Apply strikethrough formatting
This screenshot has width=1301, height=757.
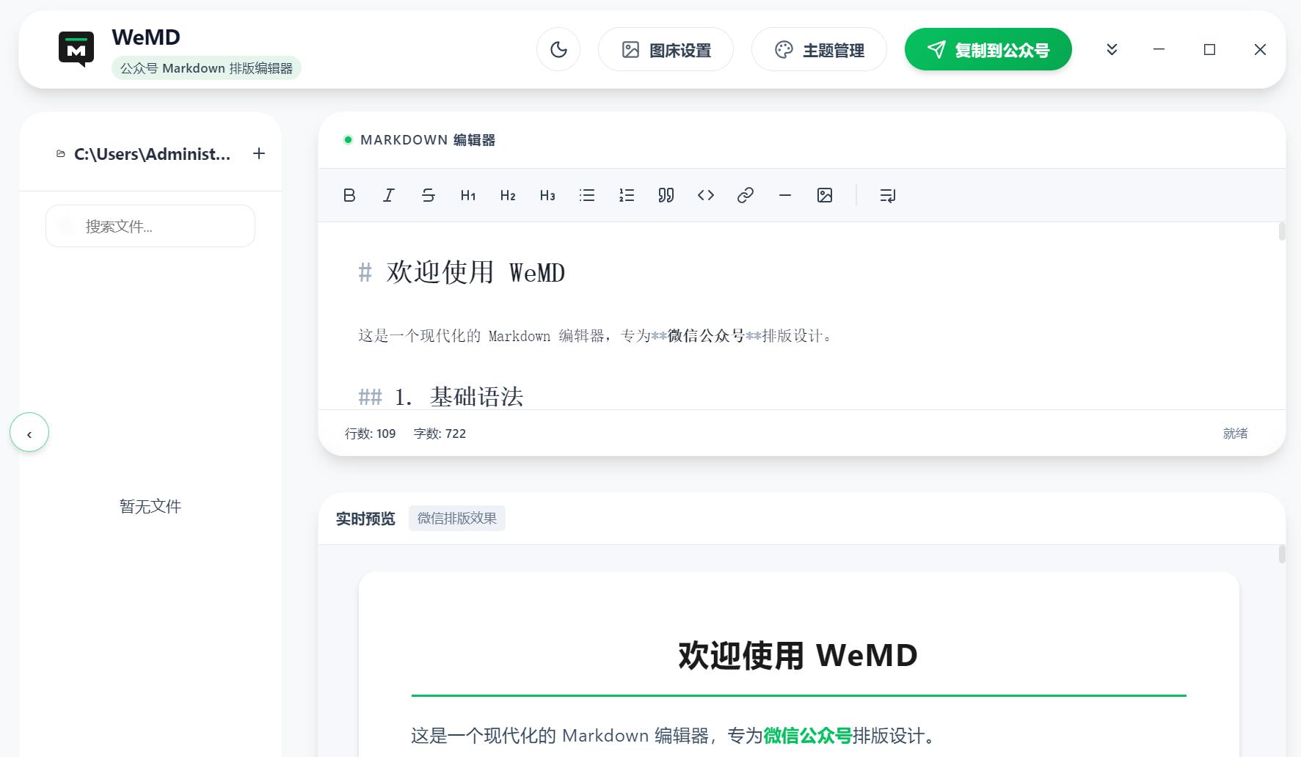(429, 195)
